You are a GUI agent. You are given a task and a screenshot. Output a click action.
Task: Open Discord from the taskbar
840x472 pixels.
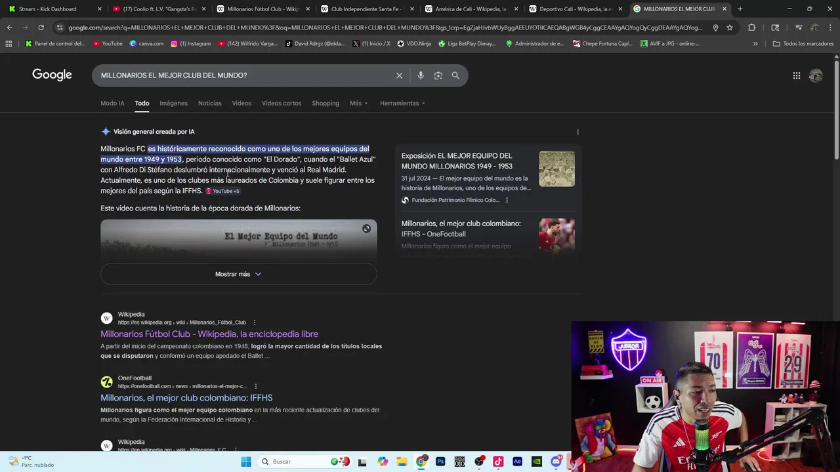tap(556, 462)
